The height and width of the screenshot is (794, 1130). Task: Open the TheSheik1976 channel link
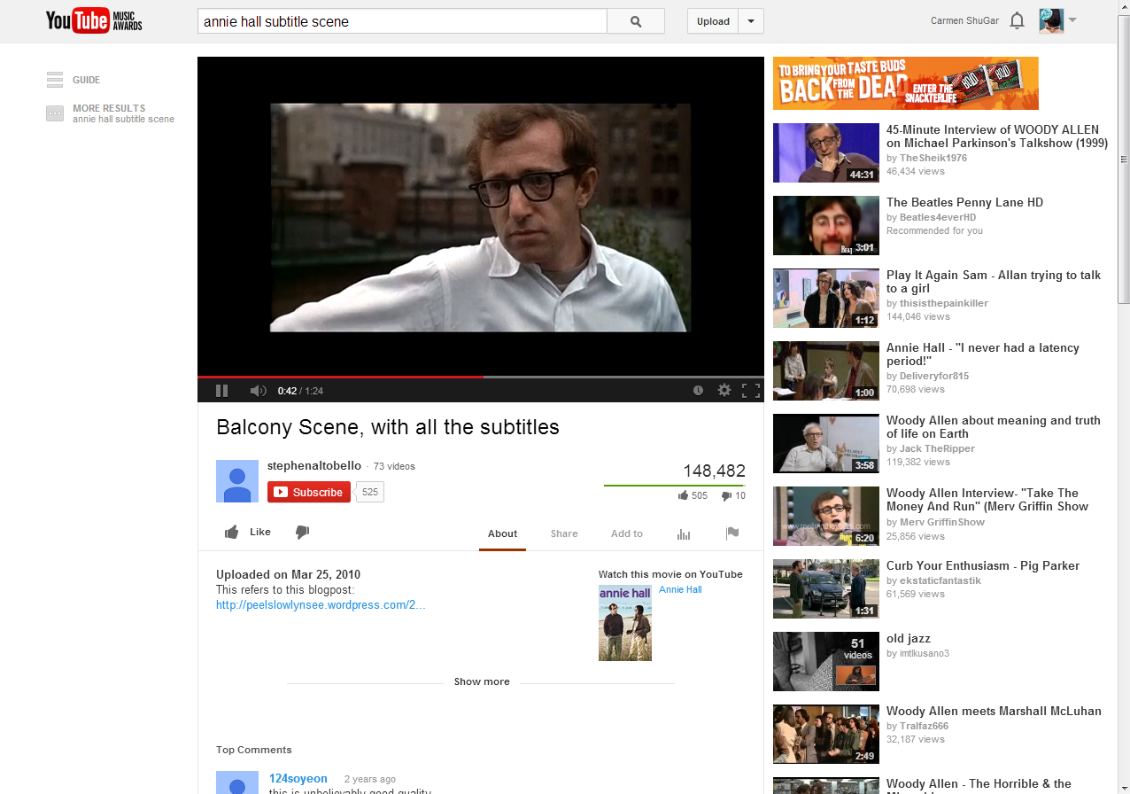pos(933,158)
